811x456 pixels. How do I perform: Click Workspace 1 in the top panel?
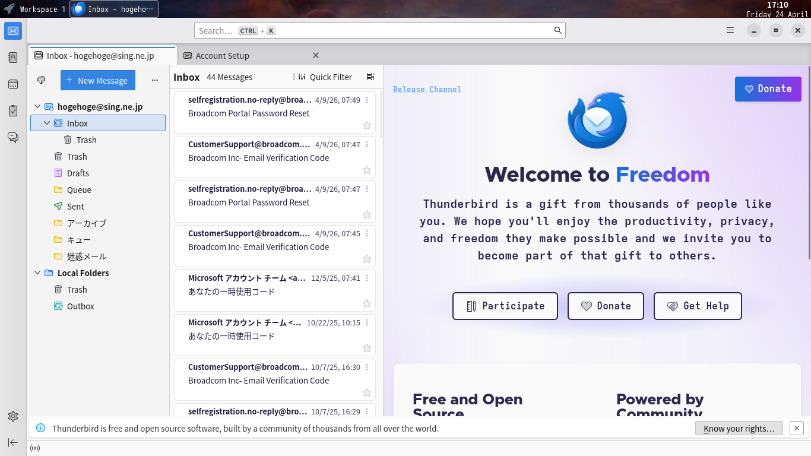[43, 9]
